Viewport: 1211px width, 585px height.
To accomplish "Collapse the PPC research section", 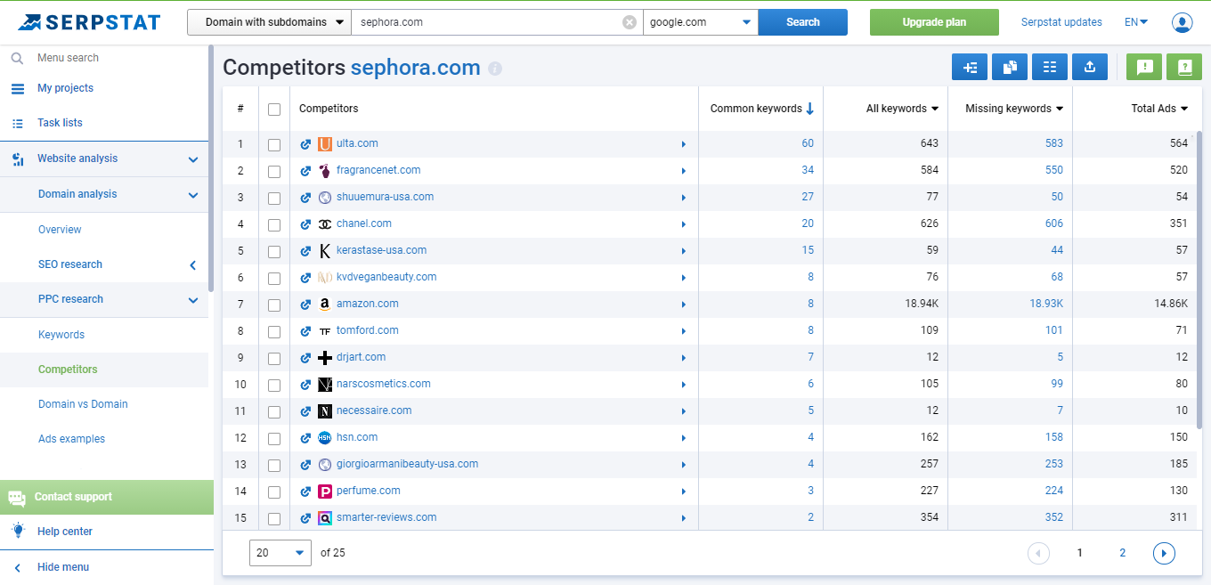I will 193,300.
